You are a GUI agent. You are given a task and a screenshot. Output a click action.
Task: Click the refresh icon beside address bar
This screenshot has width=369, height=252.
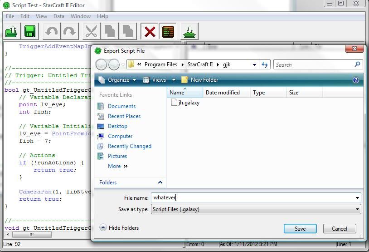point(265,64)
